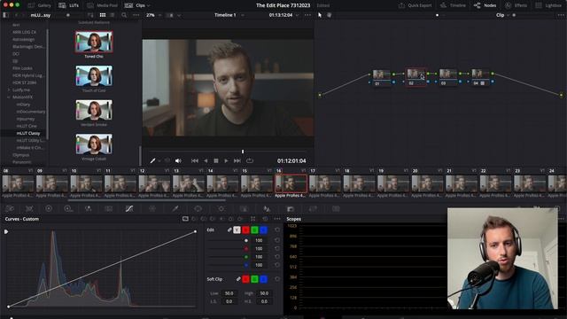Select the pointer arrow tool in node editor
This screenshot has width=567, height=319.
tap(320, 15)
